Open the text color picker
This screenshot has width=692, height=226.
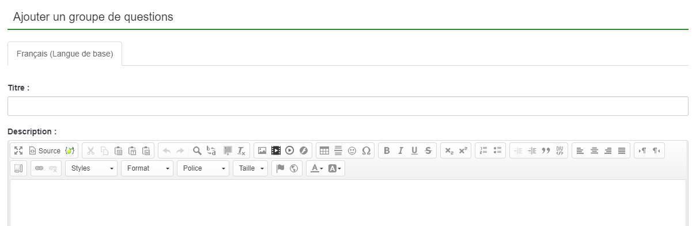[x=317, y=168]
